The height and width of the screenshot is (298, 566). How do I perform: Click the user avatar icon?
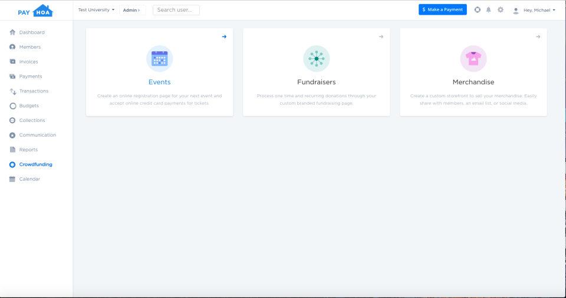516,11
